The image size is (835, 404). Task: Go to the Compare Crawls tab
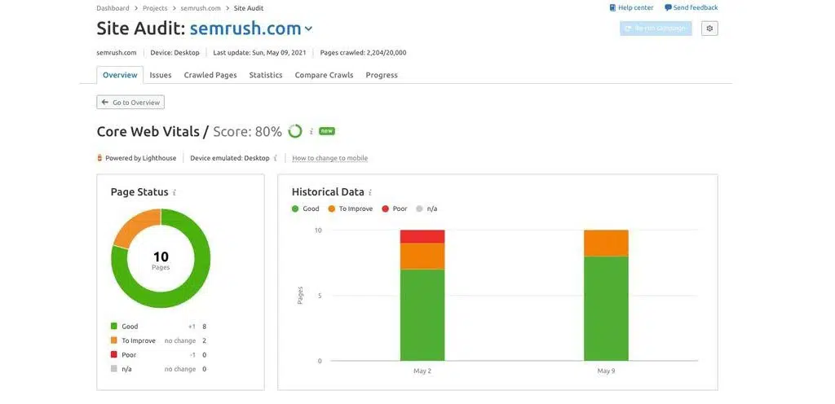pos(324,75)
